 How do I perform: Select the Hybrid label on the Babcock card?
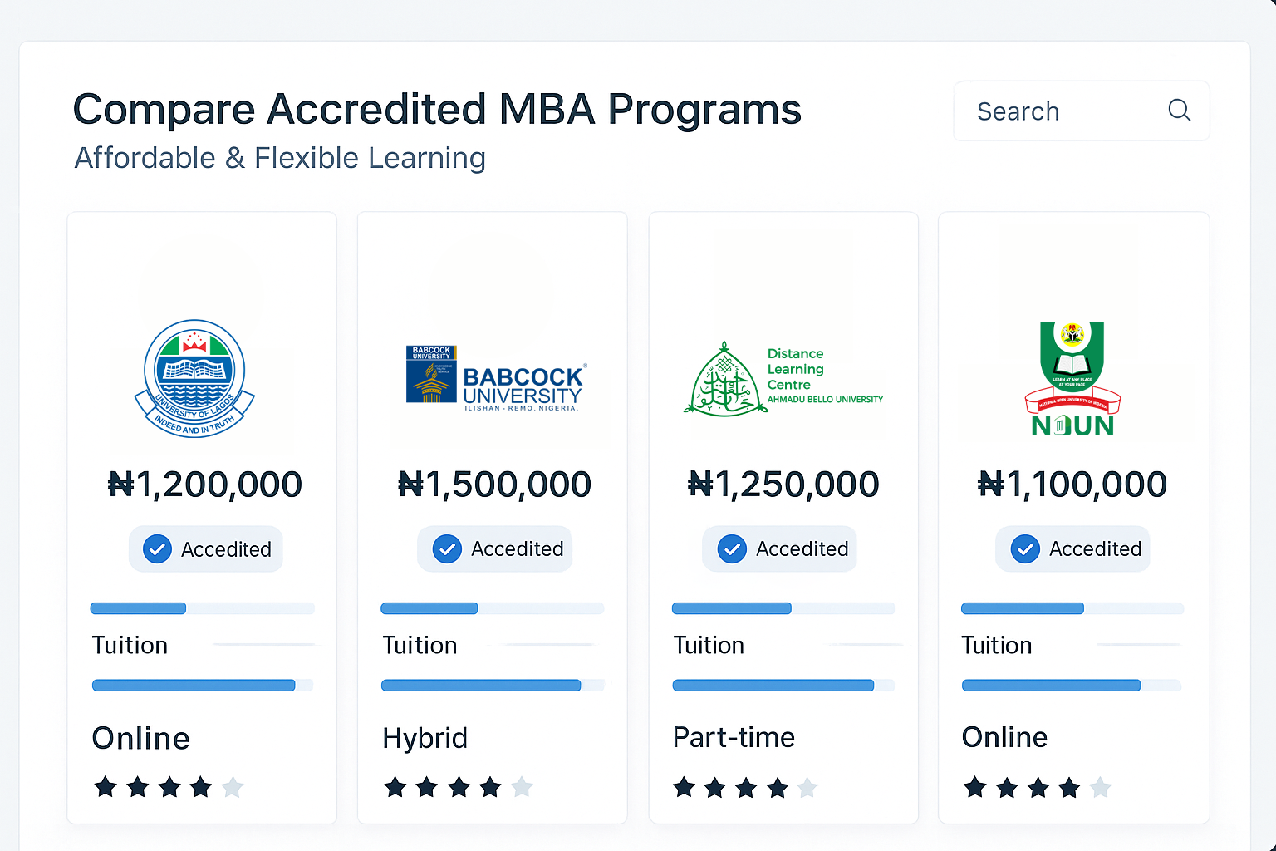point(425,737)
